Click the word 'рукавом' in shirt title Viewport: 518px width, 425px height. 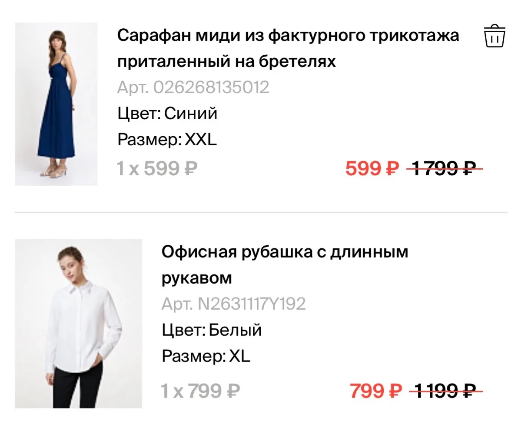tap(197, 278)
